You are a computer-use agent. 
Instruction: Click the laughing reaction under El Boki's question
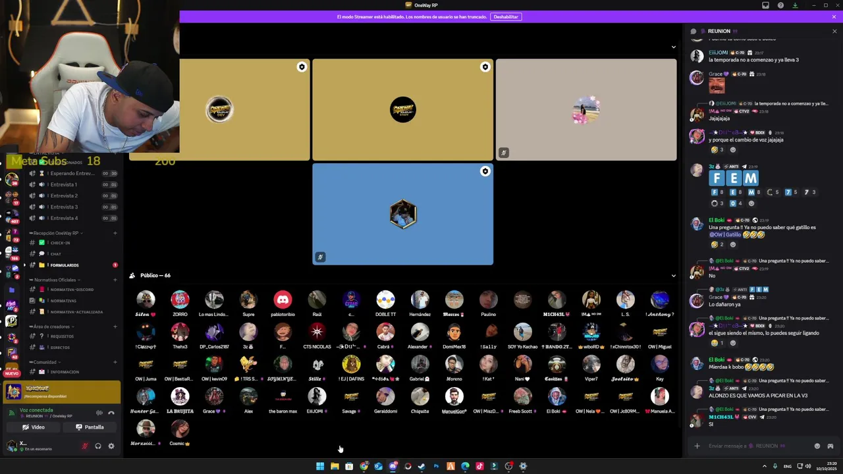[x=717, y=244]
